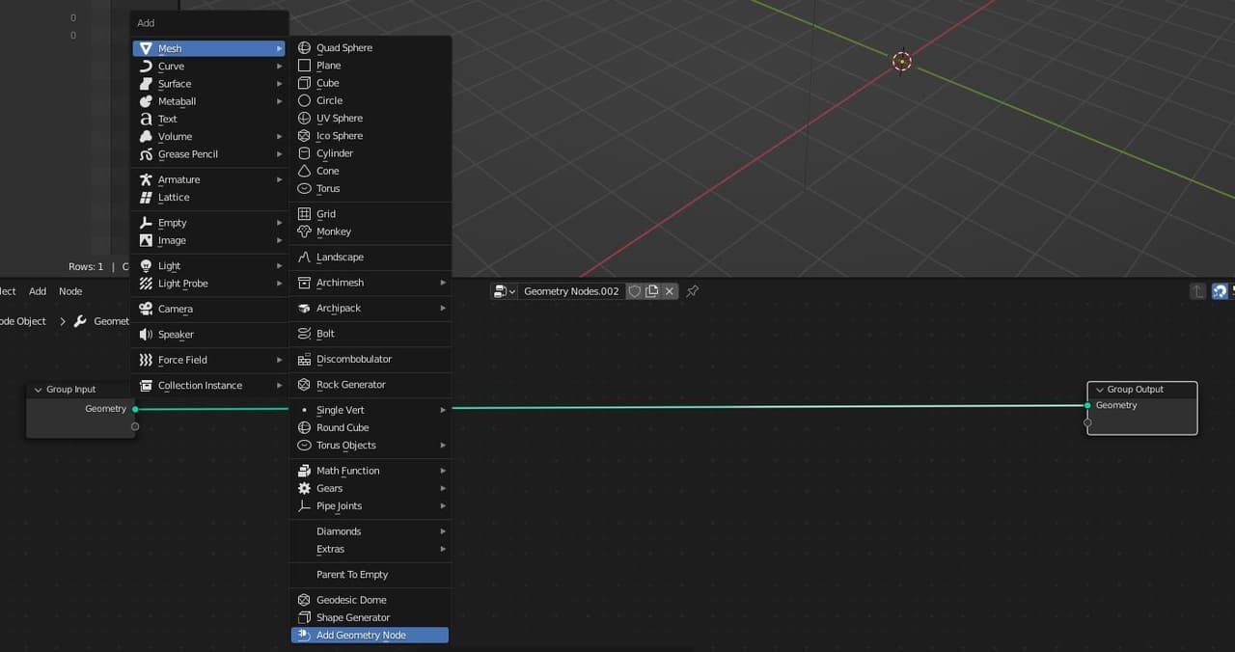1235x652 pixels.
Task: Collapse the Group Input node
Action: point(39,390)
